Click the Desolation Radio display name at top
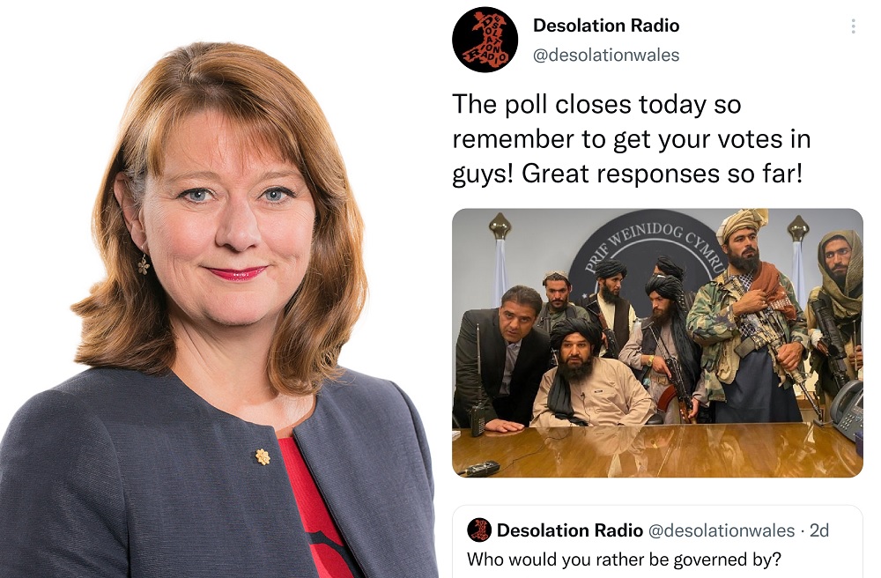 [606, 26]
